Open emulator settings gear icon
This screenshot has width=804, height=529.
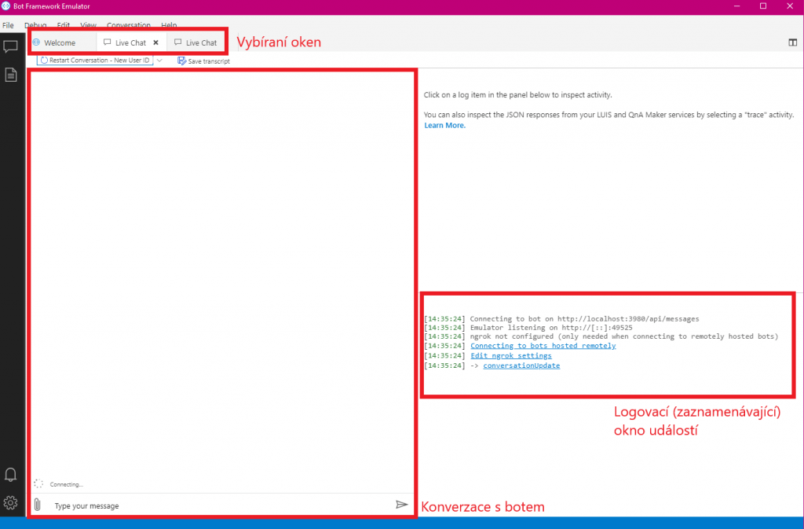tap(11, 503)
